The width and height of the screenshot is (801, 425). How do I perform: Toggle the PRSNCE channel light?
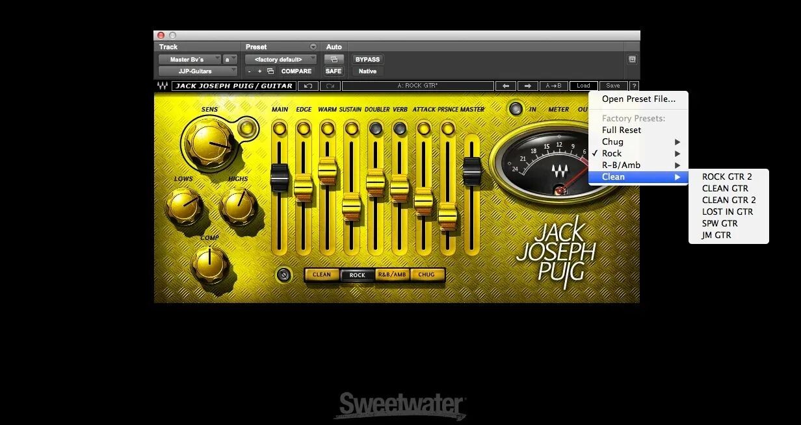point(447,128)
